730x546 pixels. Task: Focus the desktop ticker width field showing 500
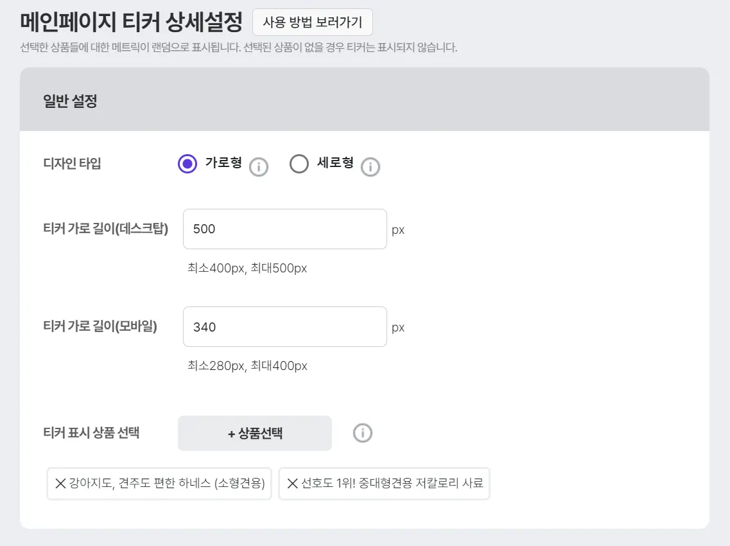(284, 229)
